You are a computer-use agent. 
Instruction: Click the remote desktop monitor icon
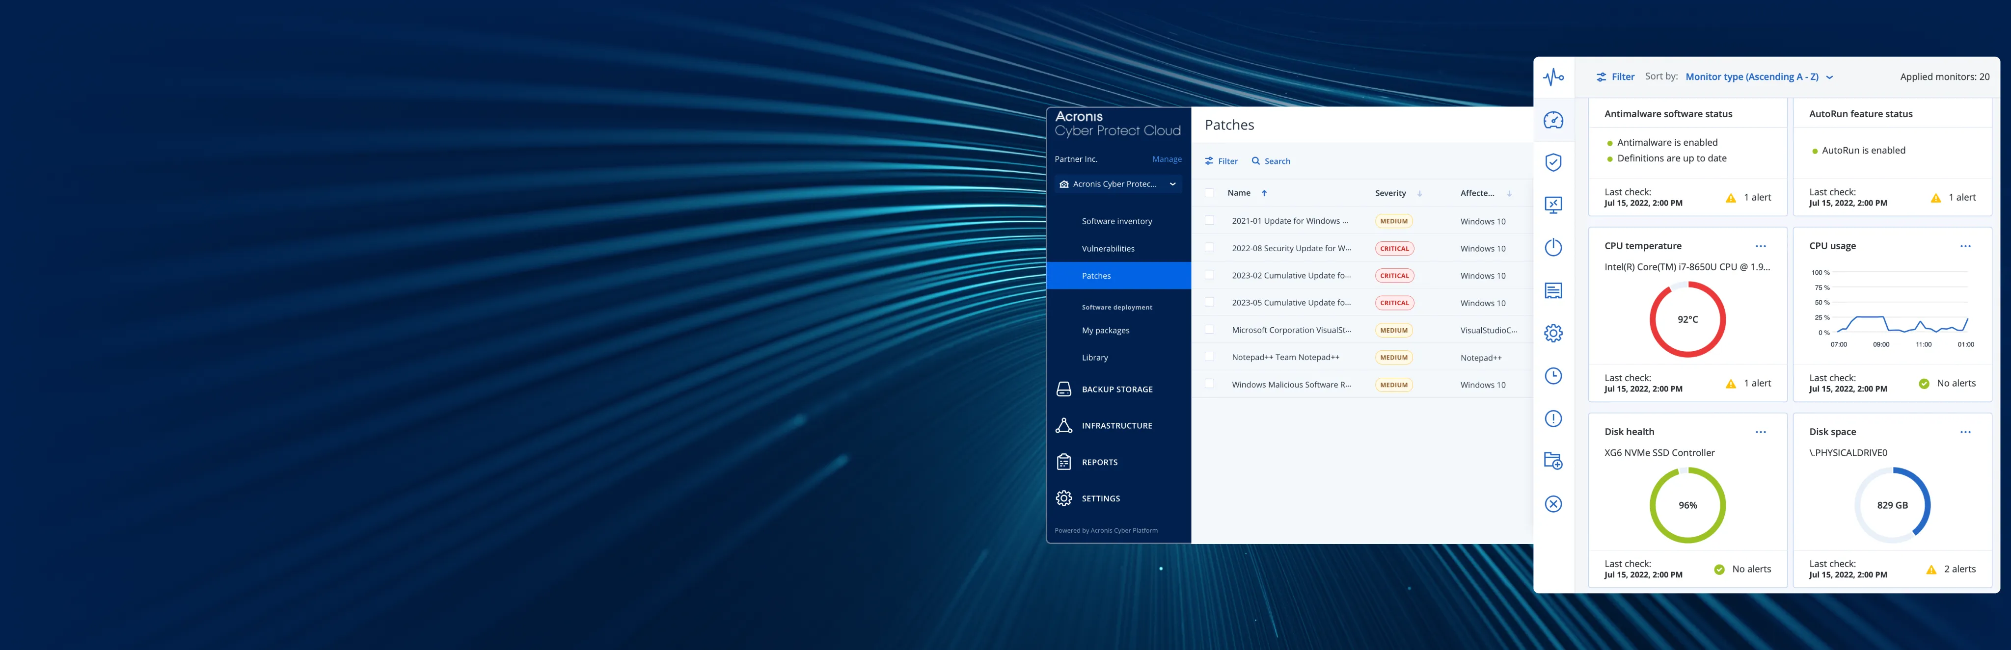pyautogui.click(x=1553, y=205)
